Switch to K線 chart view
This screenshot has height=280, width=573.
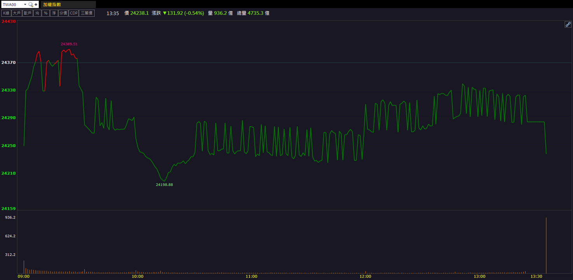(6, 13)
